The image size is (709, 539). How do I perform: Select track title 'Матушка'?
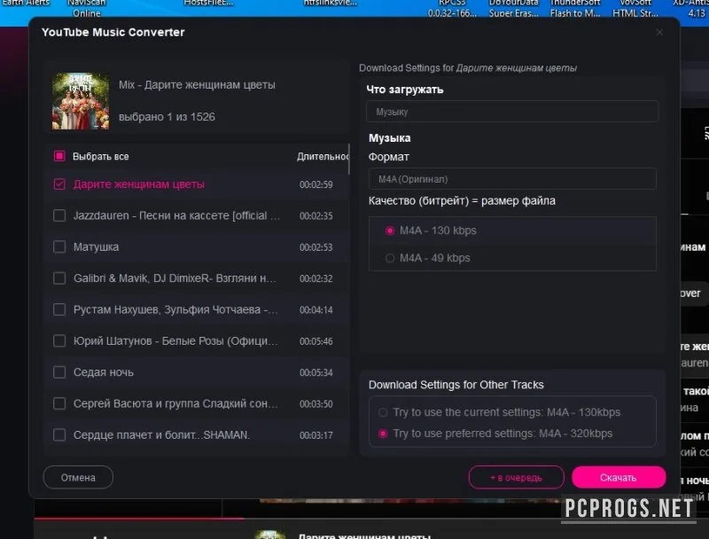96,246
